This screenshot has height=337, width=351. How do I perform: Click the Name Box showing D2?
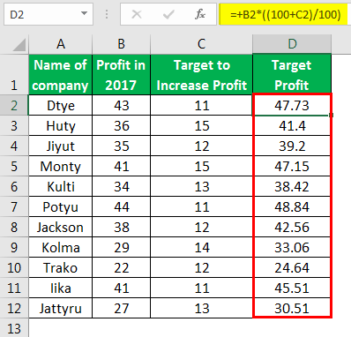pyautogui.click(x=49, y=14)
